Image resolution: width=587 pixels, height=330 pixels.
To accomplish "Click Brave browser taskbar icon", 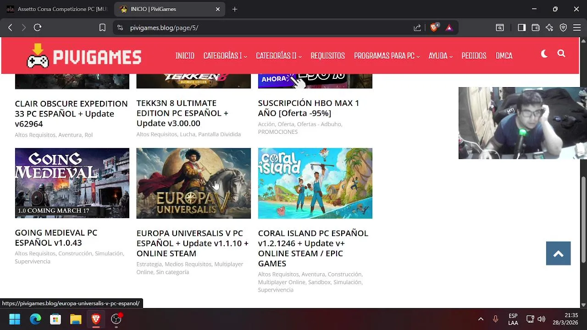I will click(x=96, y=319).
